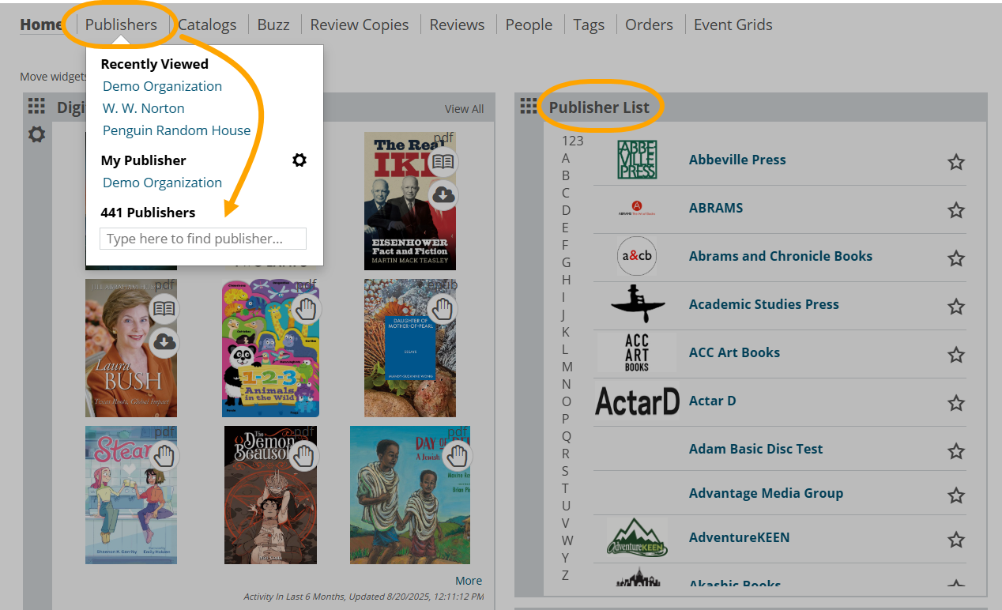1002x610 pixels.
Task: Request Daughter of Mother-of-Pearl hand icon
Action: pyautogui.click(x=443, y=309)
